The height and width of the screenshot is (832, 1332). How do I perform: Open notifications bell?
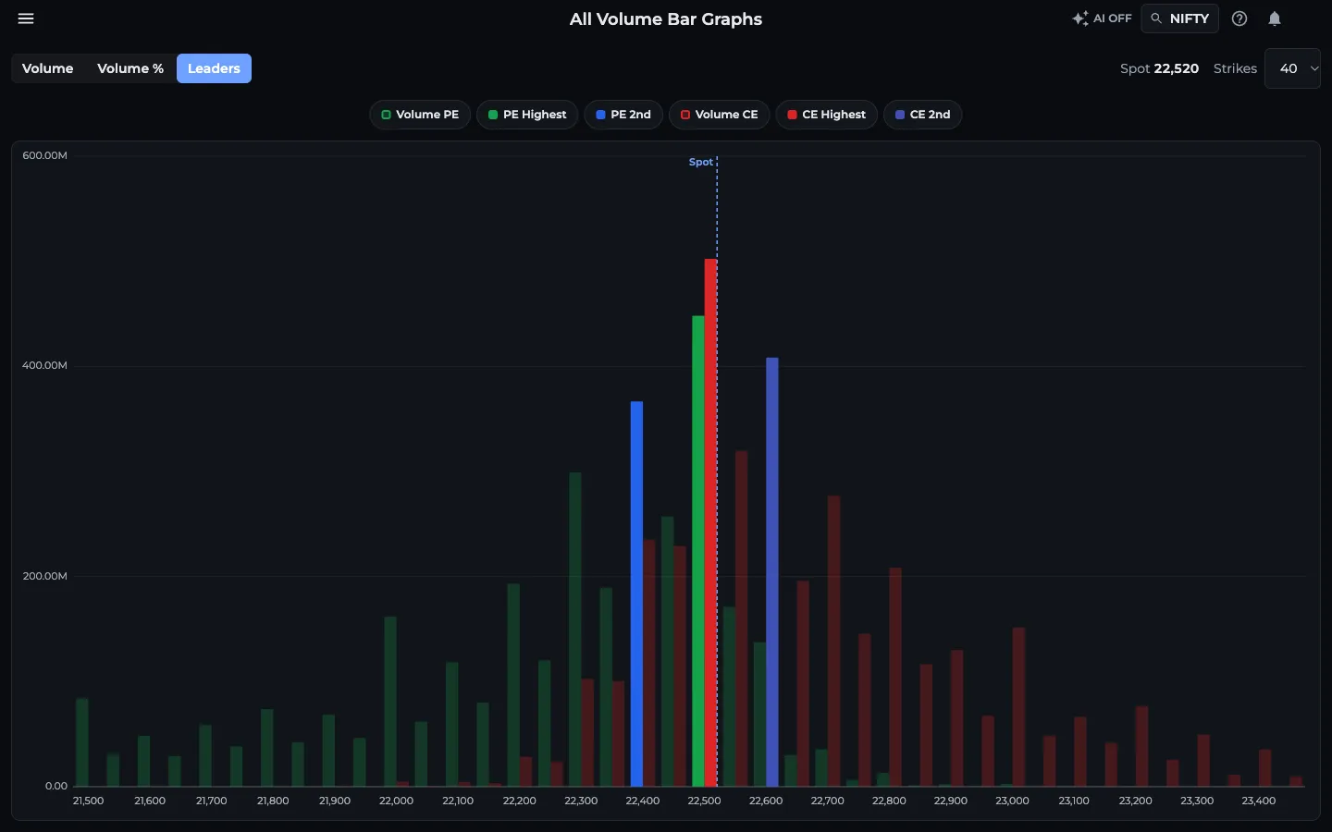(1275, 18)
